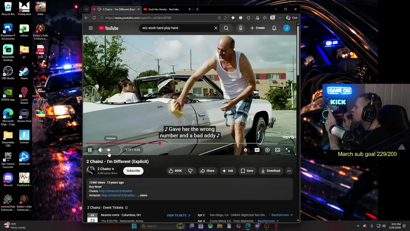Open the 2 Chainz channel avatar
This screenshot has width=410, height=231.
tap(91, 171)
